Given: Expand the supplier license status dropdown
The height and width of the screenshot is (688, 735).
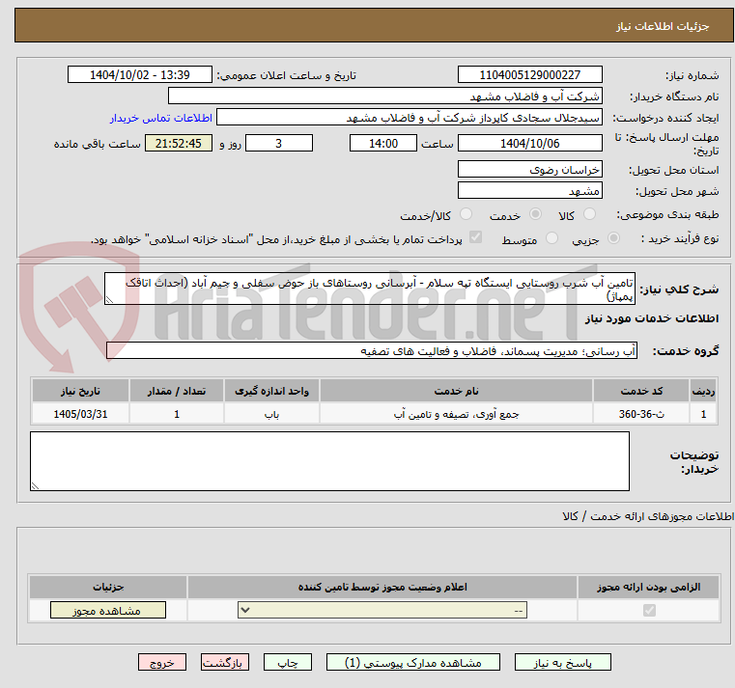Looking at the screenshot, I should coord(382,611).
